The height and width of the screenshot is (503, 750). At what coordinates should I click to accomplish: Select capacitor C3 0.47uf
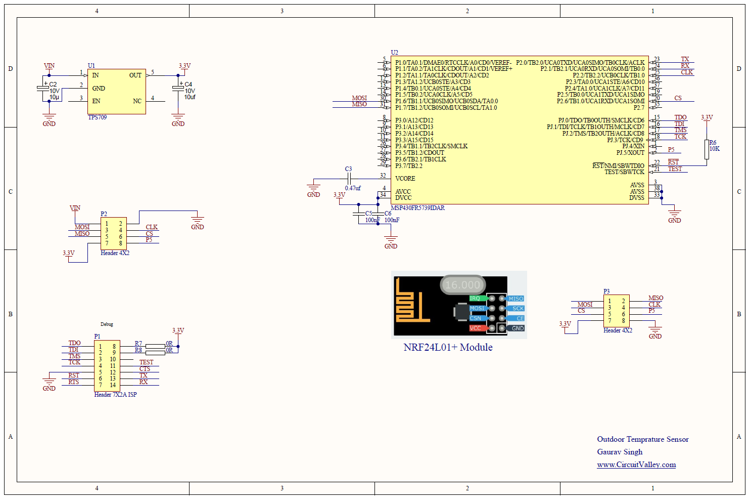coord(349,178)
